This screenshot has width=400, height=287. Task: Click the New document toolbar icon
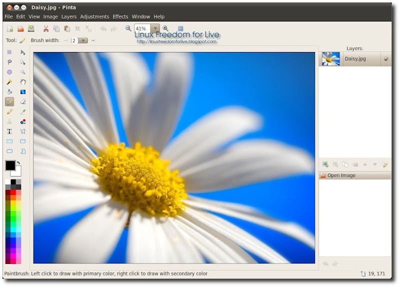coord(10,28)
